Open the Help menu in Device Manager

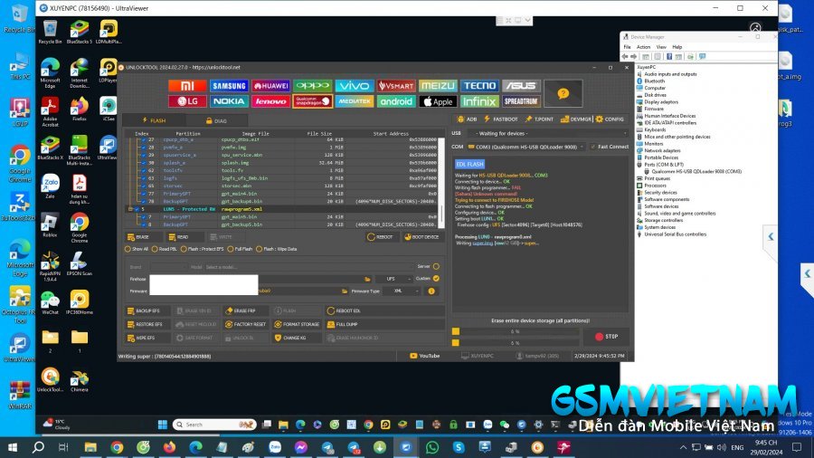point(677,47)
